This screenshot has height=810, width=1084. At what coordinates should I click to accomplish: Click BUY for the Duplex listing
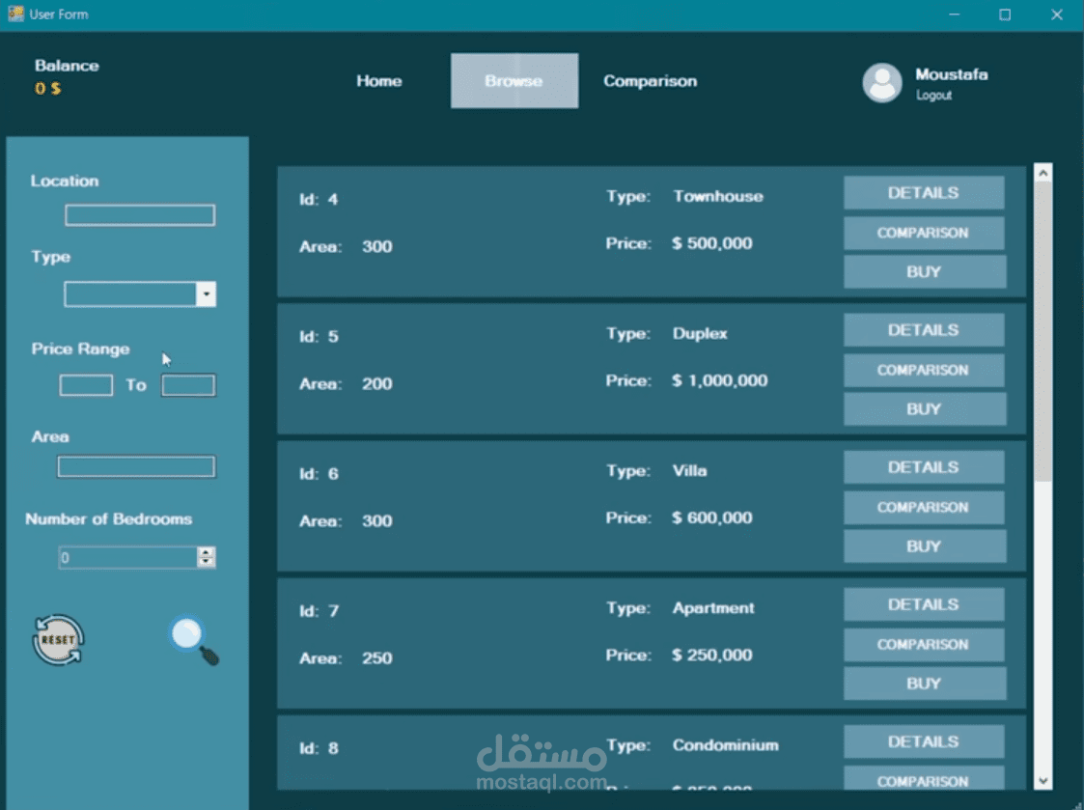[925, 408]
